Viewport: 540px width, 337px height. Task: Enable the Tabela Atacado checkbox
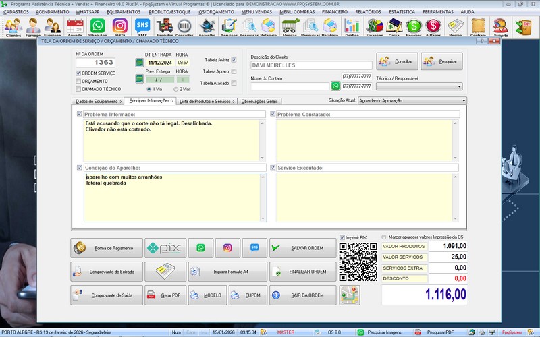coord(234,83)
